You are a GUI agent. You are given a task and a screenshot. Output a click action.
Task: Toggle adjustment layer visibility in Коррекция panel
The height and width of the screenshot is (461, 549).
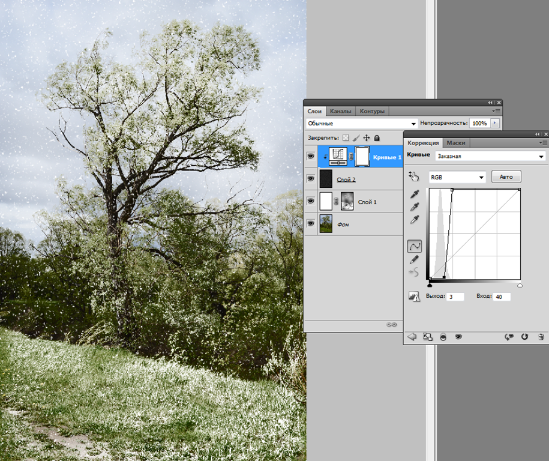[458, 337]
